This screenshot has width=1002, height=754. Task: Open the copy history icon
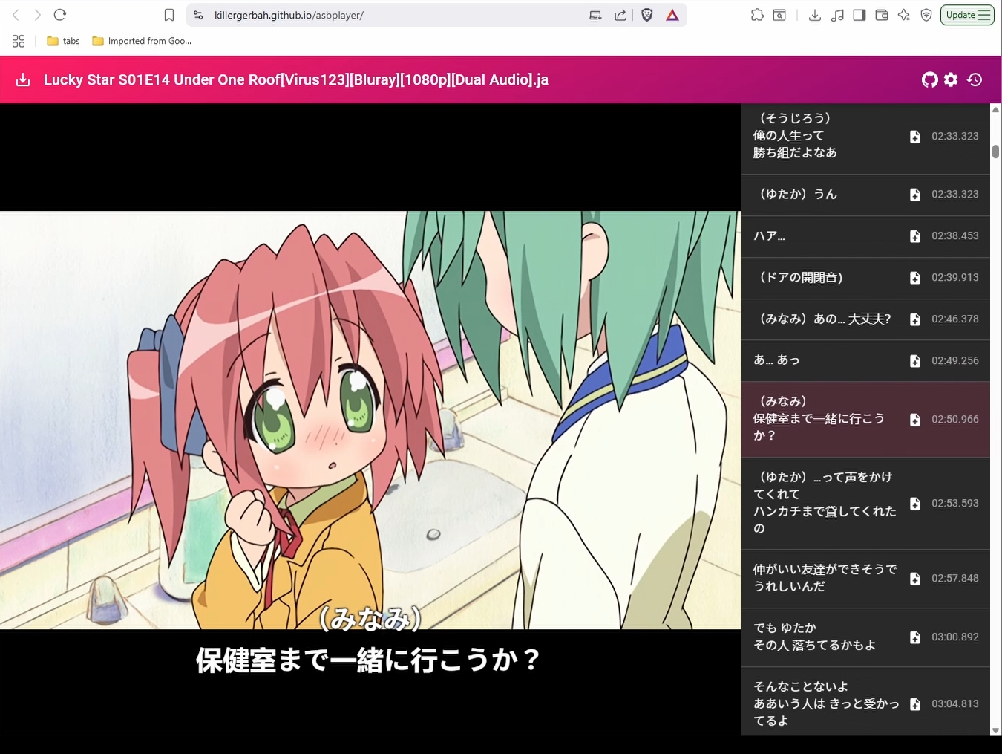pos(975,79)
